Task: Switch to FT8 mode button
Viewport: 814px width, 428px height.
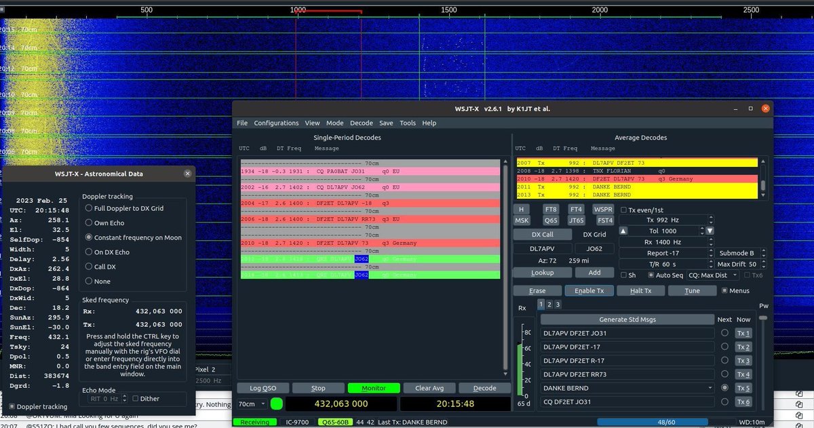Action: 551,210
